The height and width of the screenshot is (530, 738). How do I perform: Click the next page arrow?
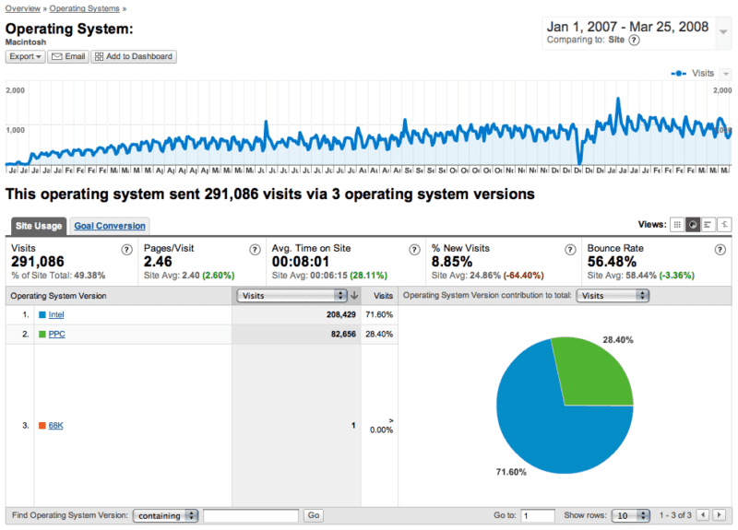(720, 515)
